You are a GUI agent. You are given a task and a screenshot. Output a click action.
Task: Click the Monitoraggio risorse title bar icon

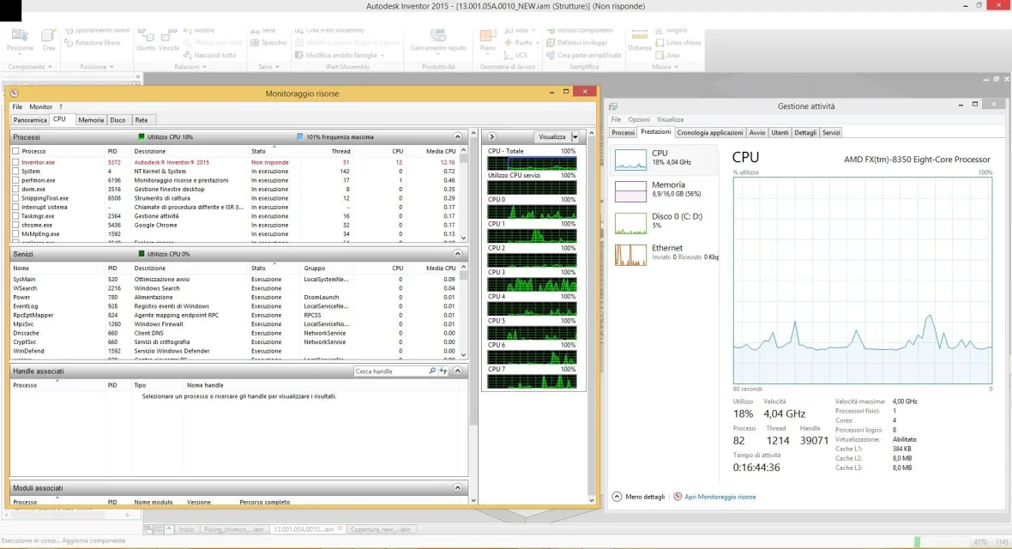pos(15,93)
